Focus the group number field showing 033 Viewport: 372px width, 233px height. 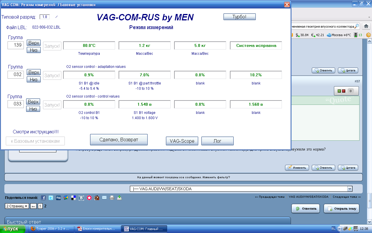point(16,104)
